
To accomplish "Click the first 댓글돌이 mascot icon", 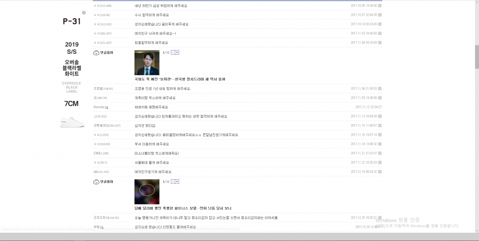I will pyautogui.click(x=96, y=53).
